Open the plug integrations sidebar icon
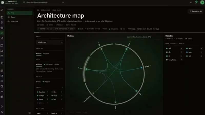Image resolution: width=205 pixels, height=115 pixels. [x=2, y=107]
